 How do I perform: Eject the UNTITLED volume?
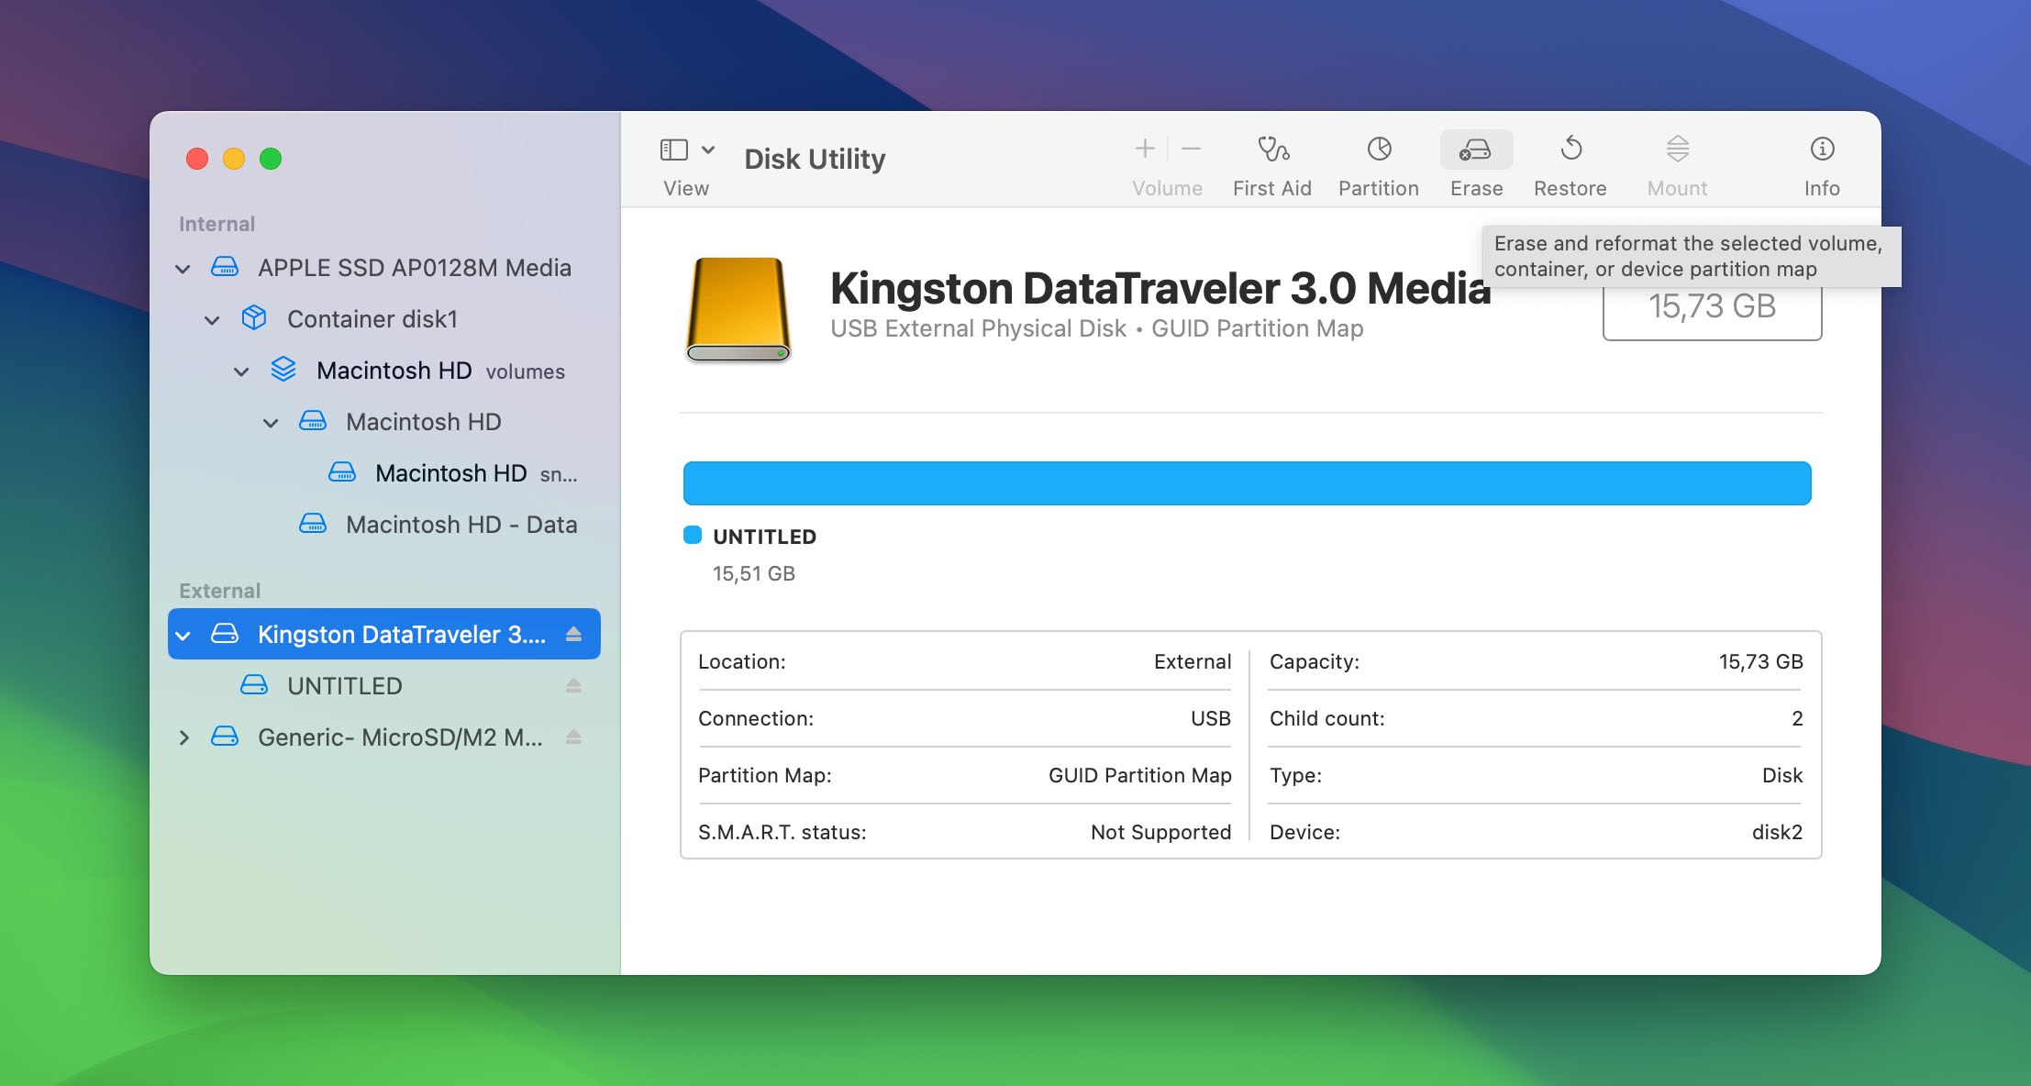[x=573, y=685]
